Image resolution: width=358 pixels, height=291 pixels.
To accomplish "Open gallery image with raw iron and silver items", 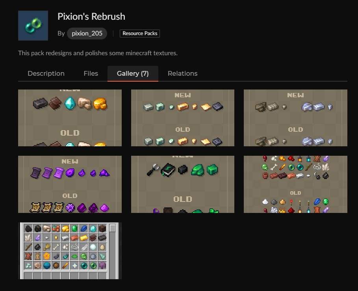I will click(x=295, y=118).
